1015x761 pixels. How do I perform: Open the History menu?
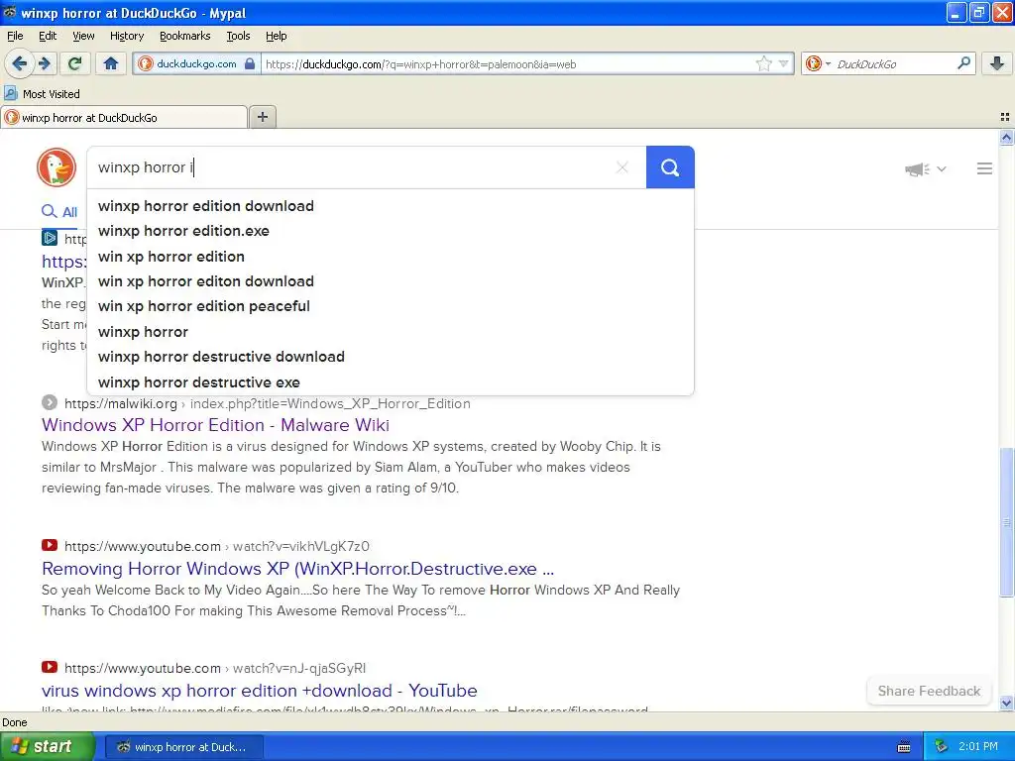(x=127, y=36)
